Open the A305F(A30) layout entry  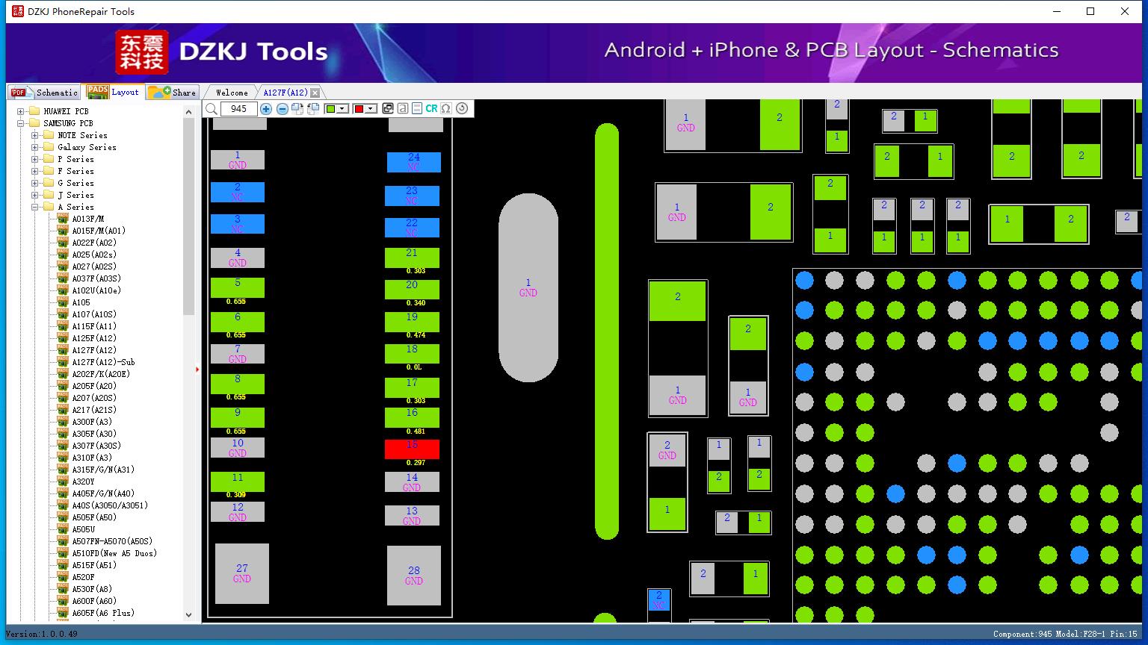pyautogui.click(x=94, y=434)
